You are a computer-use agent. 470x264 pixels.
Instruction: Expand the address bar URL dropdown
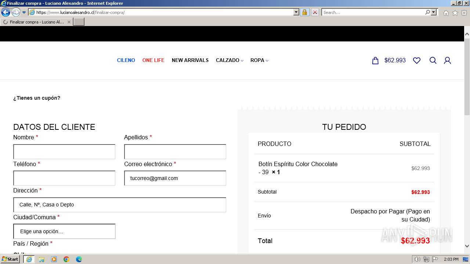click(x=296, y=12)
